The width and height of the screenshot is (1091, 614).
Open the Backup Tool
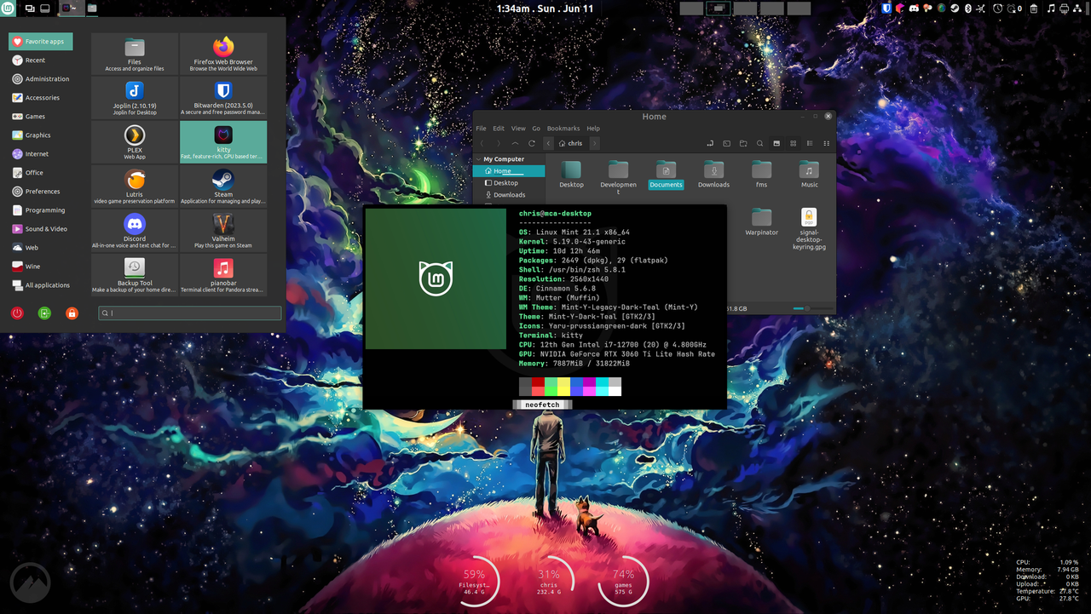pos(135,274)
